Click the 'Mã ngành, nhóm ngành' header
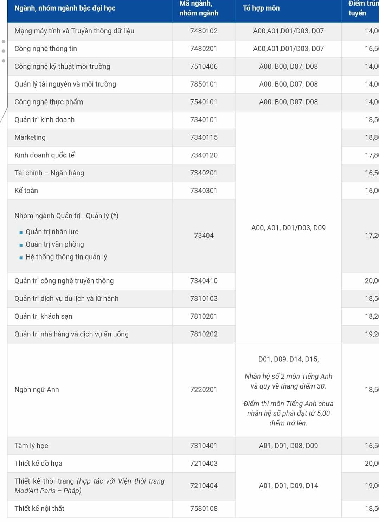The height and width of the screenshot is (522, 379). (x=199, y=8)
